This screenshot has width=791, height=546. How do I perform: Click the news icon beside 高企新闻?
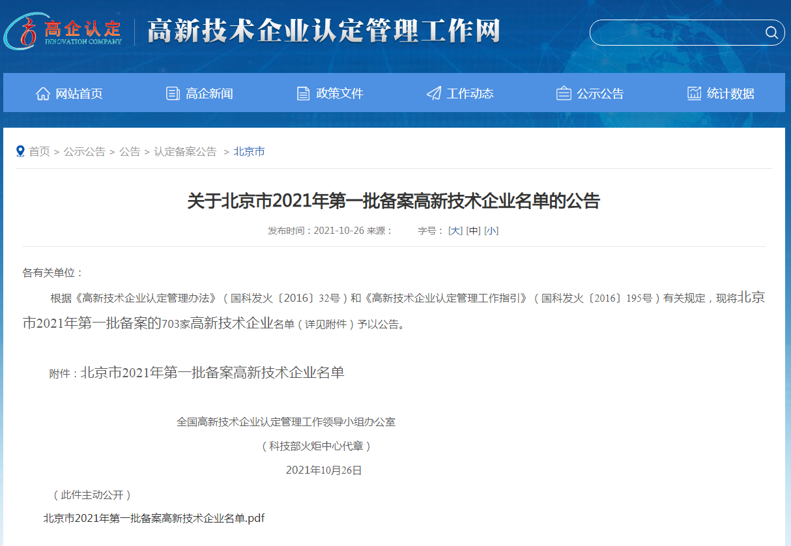coord(173,93)
